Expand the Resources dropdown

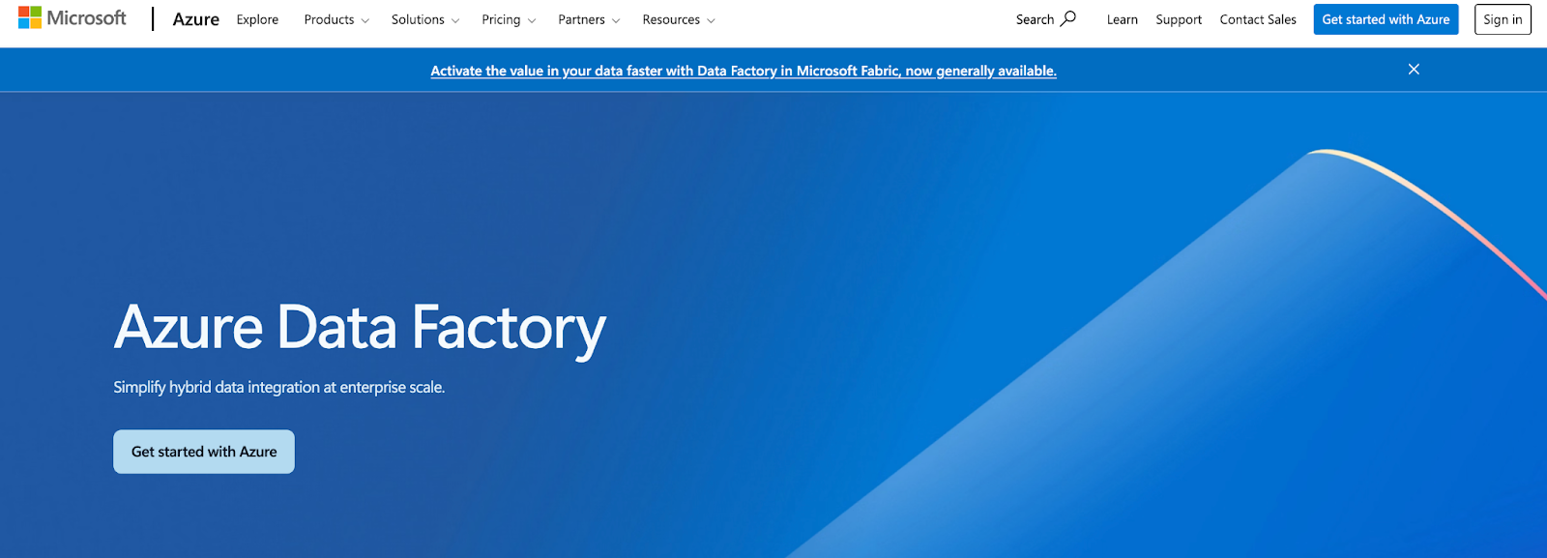(679, 19)
